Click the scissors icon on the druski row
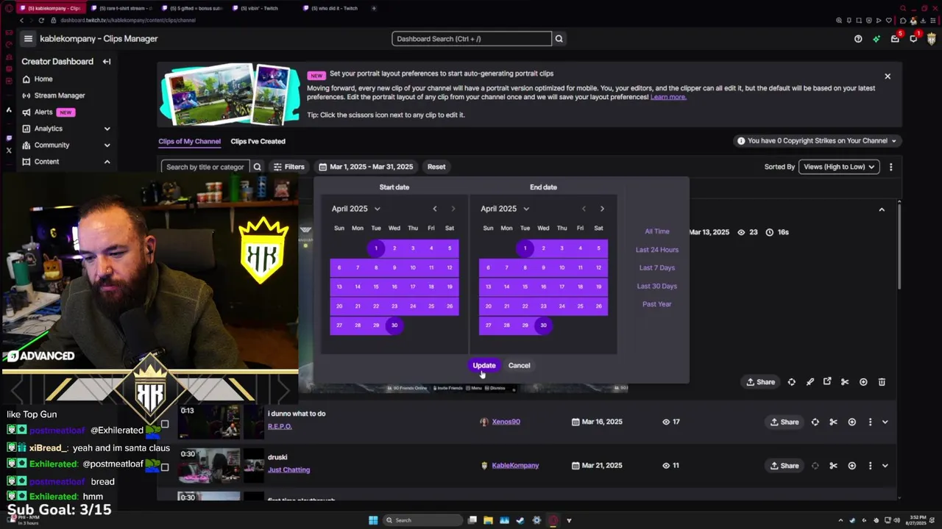Image resolution: width=942 pixels, height=529 pixels. point(833,466)
